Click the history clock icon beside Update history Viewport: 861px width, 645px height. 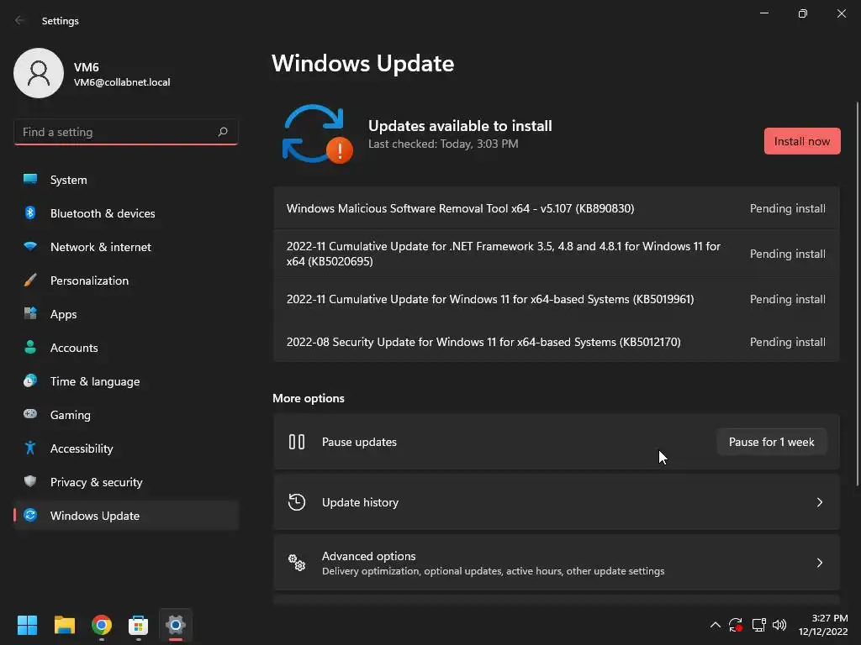pyautogui.click(x=297, y=502)
